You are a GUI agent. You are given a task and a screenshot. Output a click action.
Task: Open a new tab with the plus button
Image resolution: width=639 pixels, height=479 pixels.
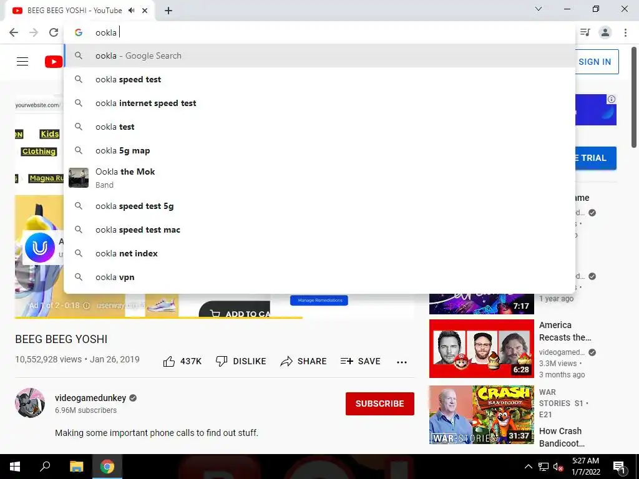(168, 11)
